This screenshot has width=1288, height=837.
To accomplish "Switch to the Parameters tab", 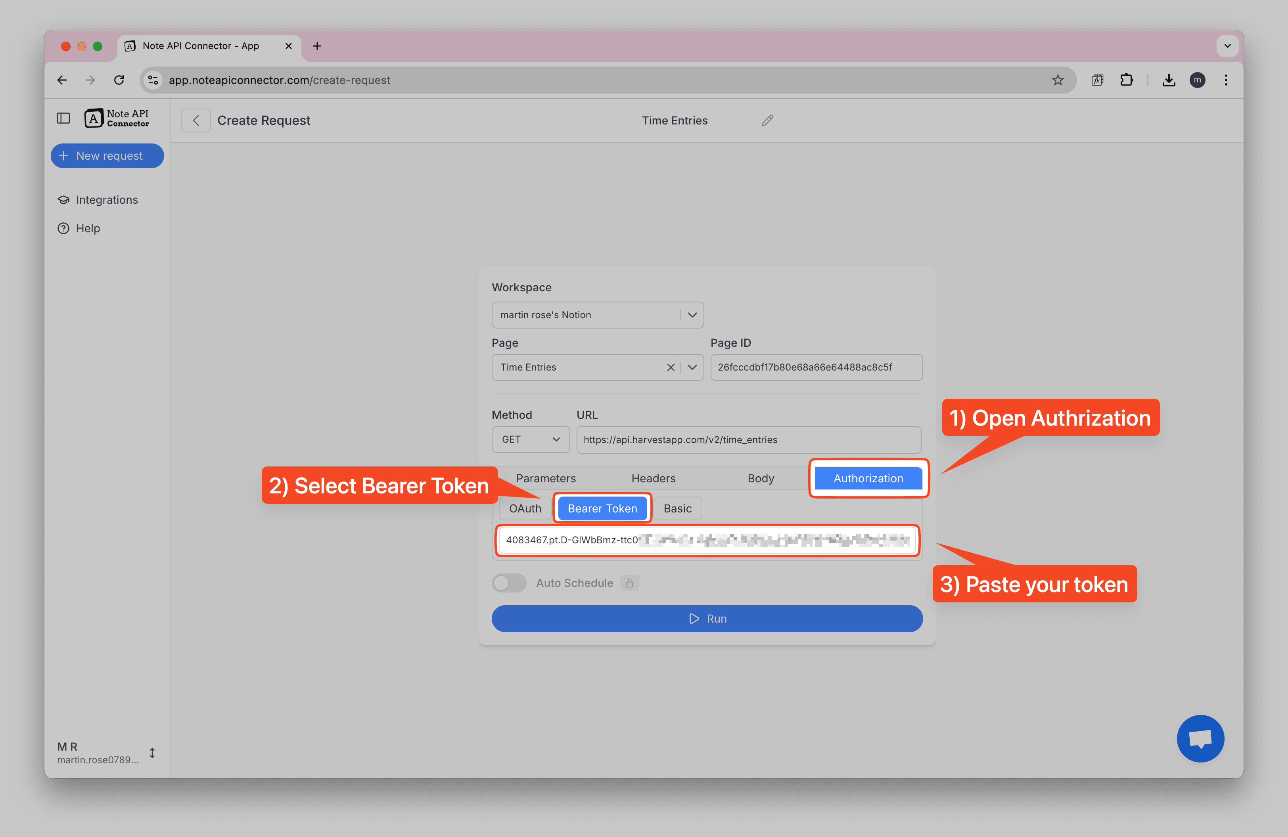I will tap(546, 478).
